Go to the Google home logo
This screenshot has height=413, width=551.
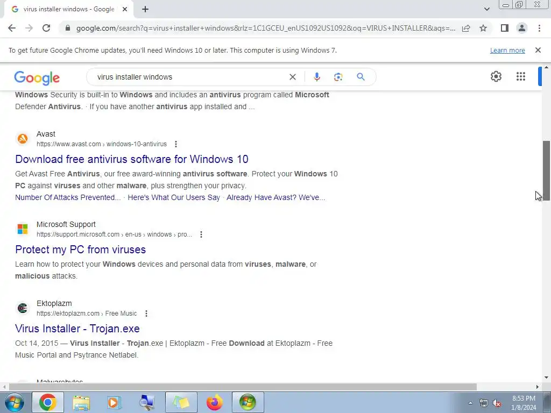click(x=37, y=77)
